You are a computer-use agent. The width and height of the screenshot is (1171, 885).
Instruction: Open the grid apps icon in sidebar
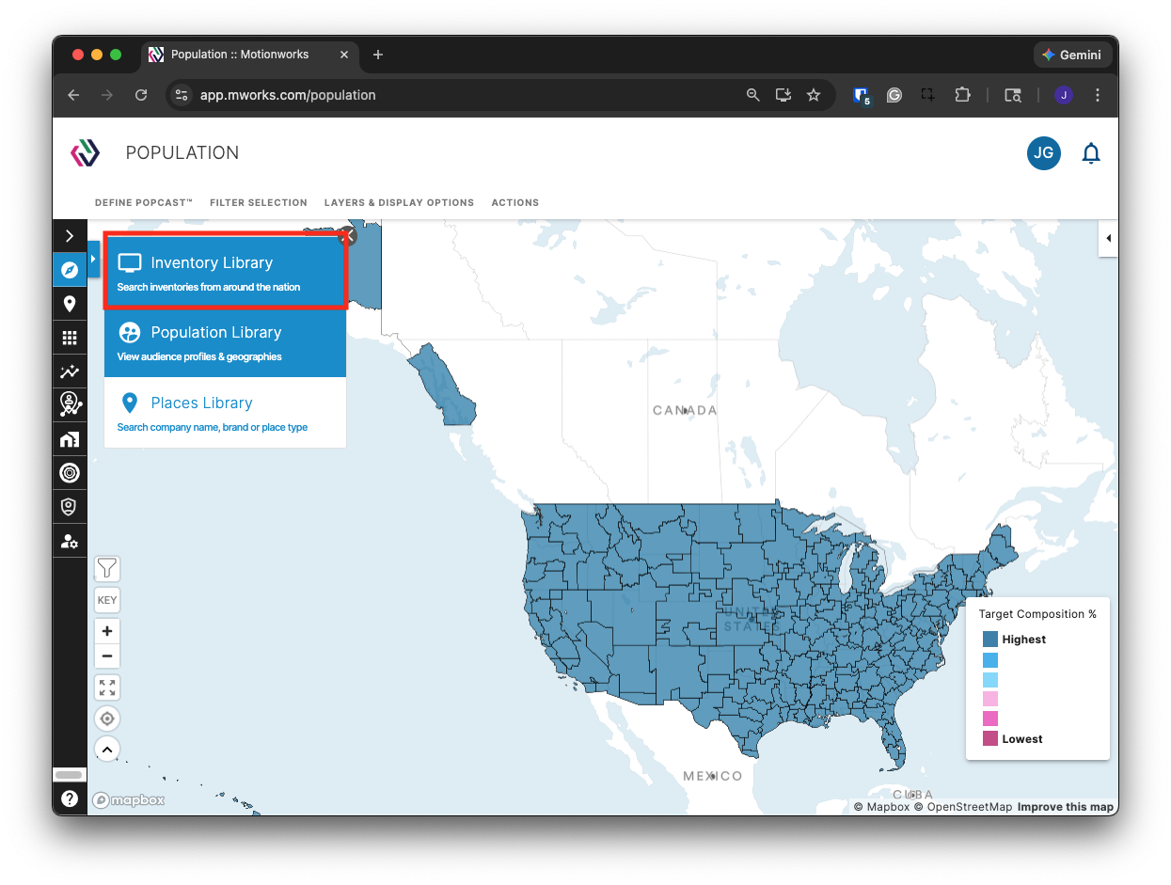[70, 338]
